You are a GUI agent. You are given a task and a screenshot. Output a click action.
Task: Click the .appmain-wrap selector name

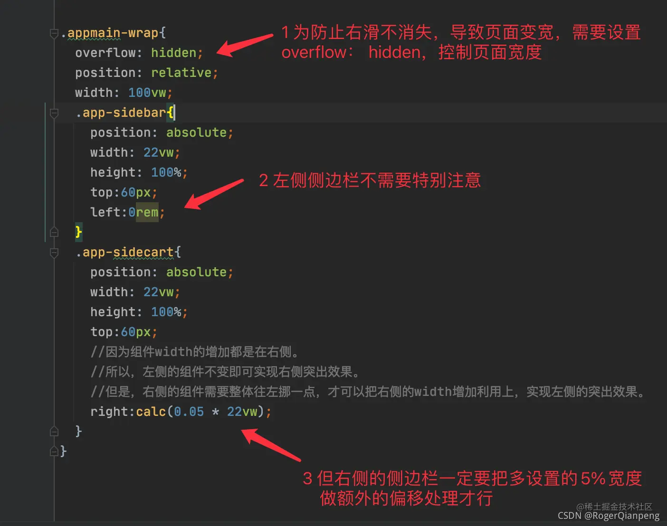(x=110, y=33)
